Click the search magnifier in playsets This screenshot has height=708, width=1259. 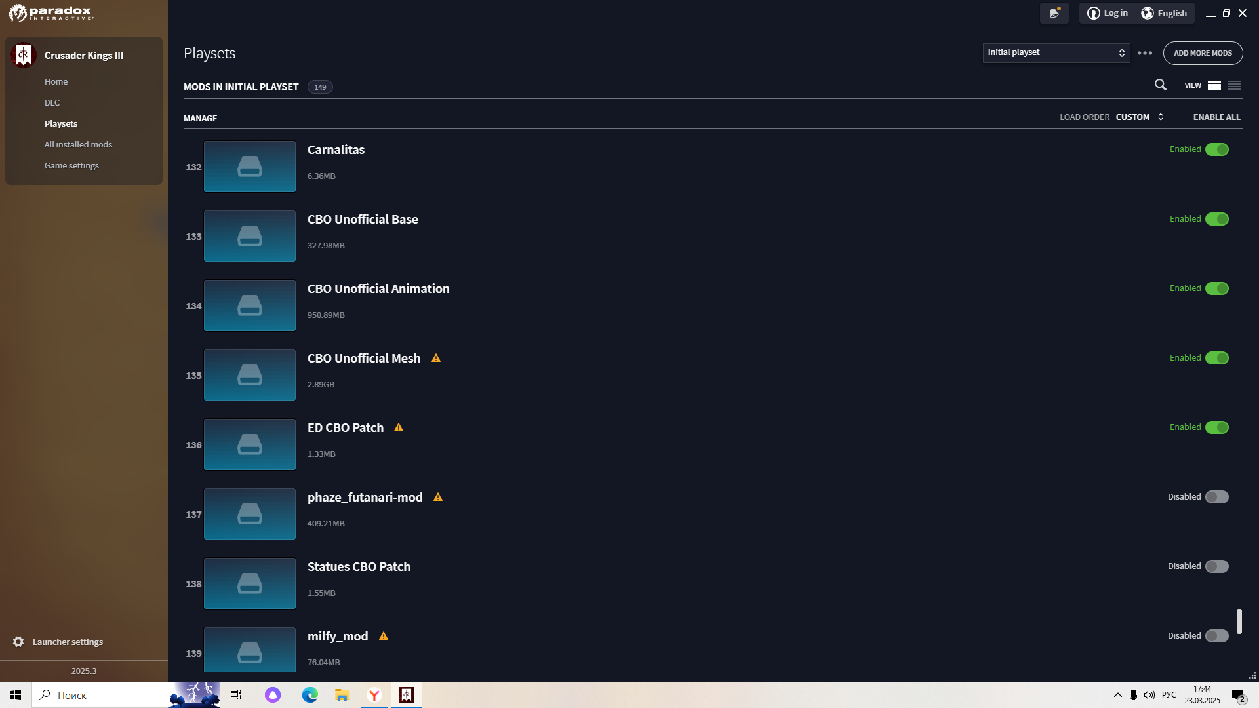pyautogui.click(x=1161, y=85)
